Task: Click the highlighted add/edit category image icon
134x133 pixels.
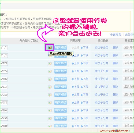Action: 50,47
